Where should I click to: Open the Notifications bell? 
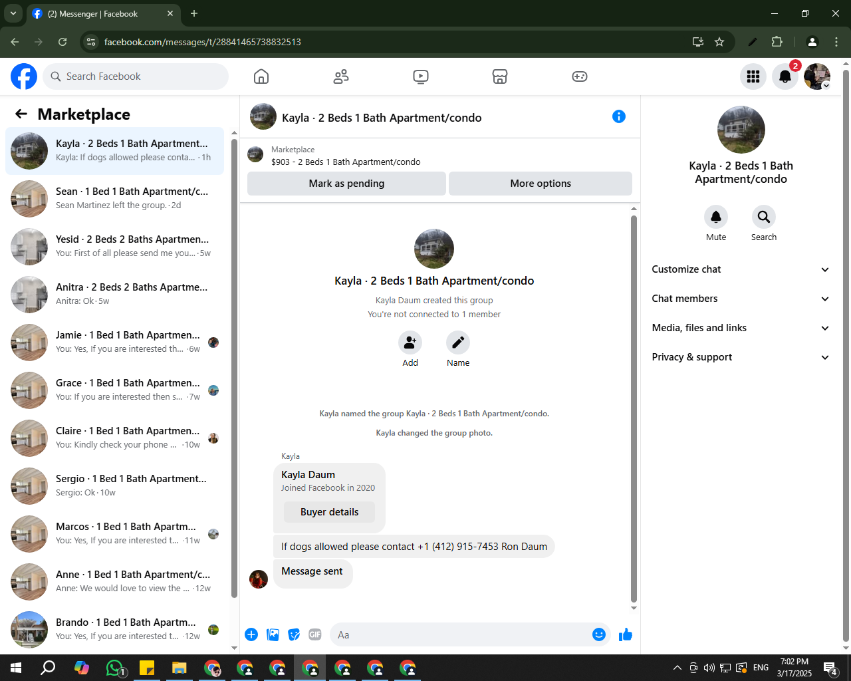click(x=785, y=76)
